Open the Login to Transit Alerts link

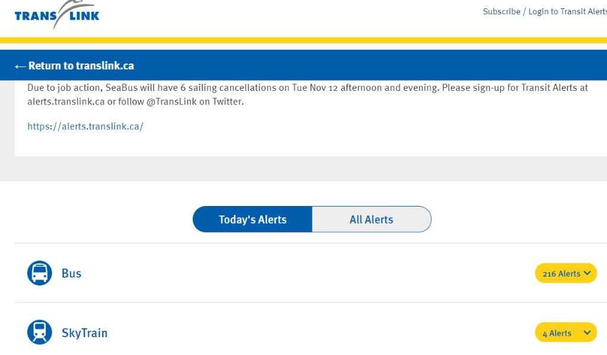pyautogui.click(x=567, y=12)
